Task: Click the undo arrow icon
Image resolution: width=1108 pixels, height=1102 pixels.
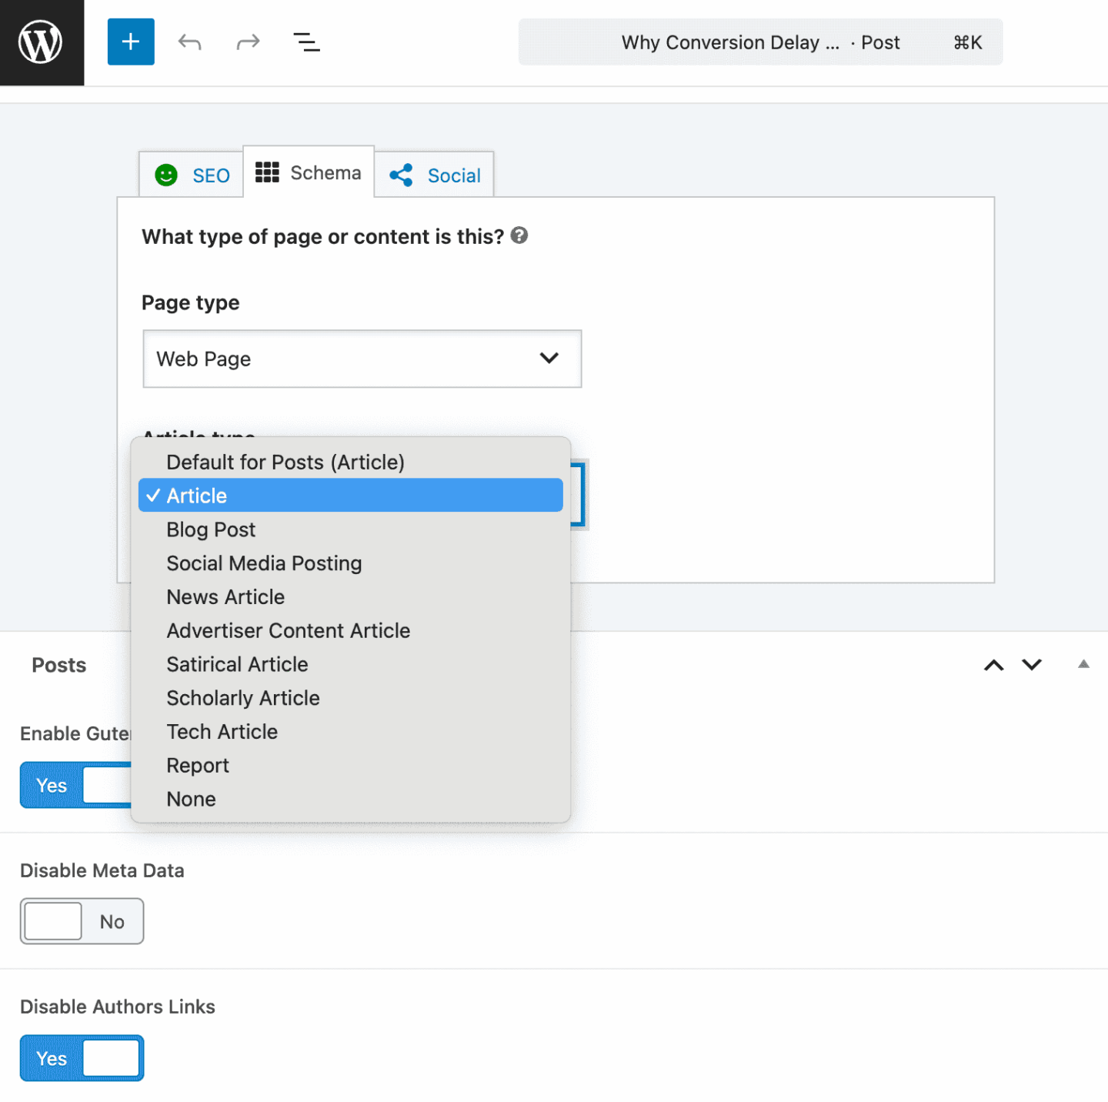Action: coord(189,42)
